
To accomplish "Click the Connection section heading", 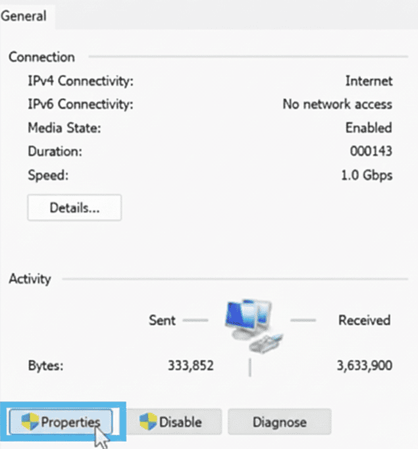I will (42, 57).
